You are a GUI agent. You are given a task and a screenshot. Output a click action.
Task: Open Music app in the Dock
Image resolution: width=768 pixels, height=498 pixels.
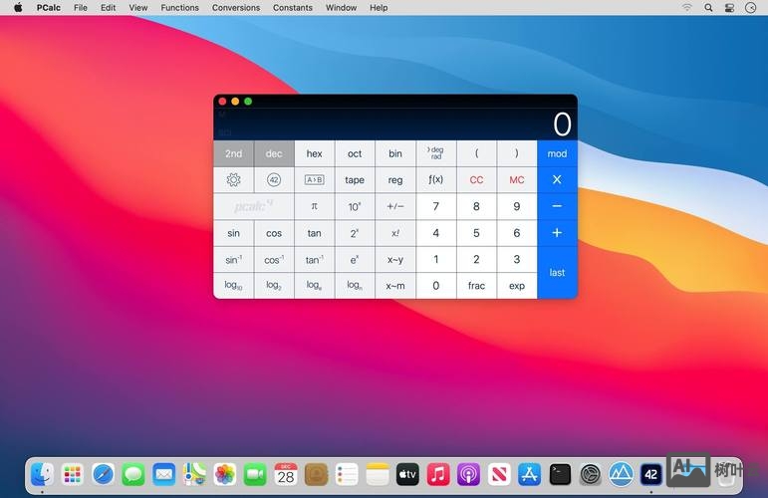[x=438, y=474]
